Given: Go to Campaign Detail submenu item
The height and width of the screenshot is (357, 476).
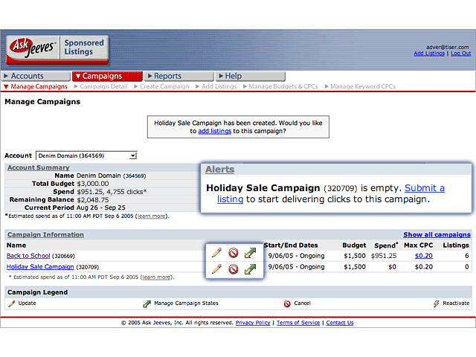Looking at the screenshot, I should pos(101,86).
